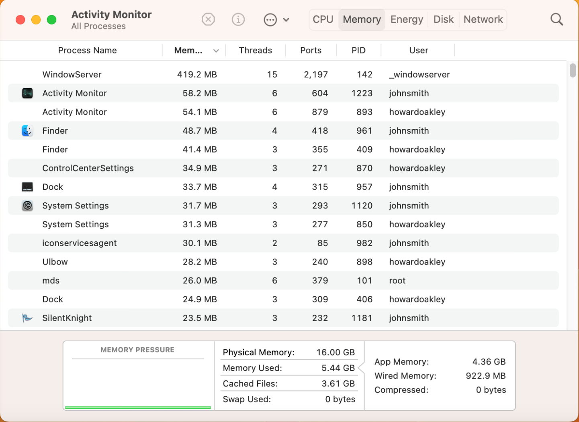Open the Network tab

pyautogui.click(x=483, y=19)
